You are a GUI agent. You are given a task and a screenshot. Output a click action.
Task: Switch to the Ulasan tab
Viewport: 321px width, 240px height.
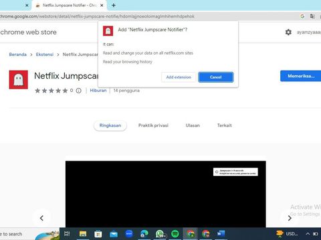pyautogui.click(x=193, y=125)
